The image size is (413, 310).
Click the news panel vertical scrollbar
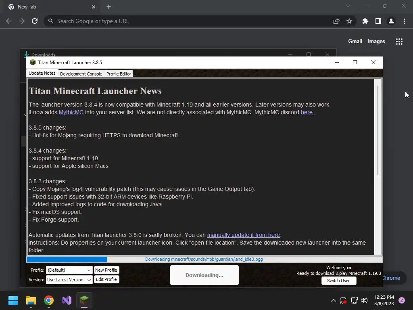coord(378,130)
